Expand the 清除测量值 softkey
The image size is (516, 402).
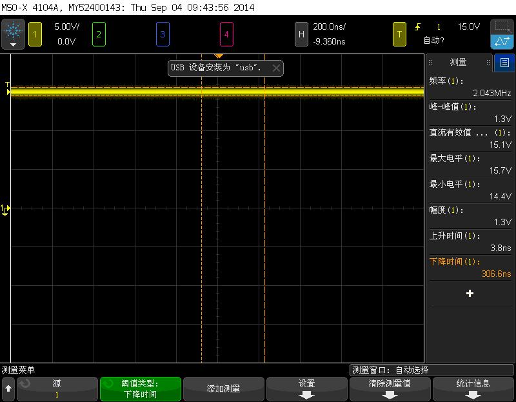pyautogui.click(x=390, y=389)
